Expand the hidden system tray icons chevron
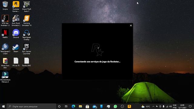 tap(153, 106)
